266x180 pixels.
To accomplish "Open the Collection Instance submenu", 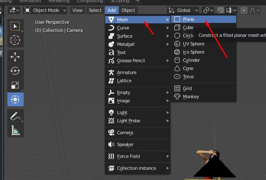I will (x=138, y=168).
